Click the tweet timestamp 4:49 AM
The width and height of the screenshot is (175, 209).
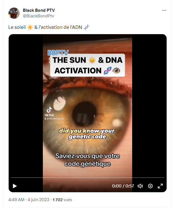tap(16, 200)
